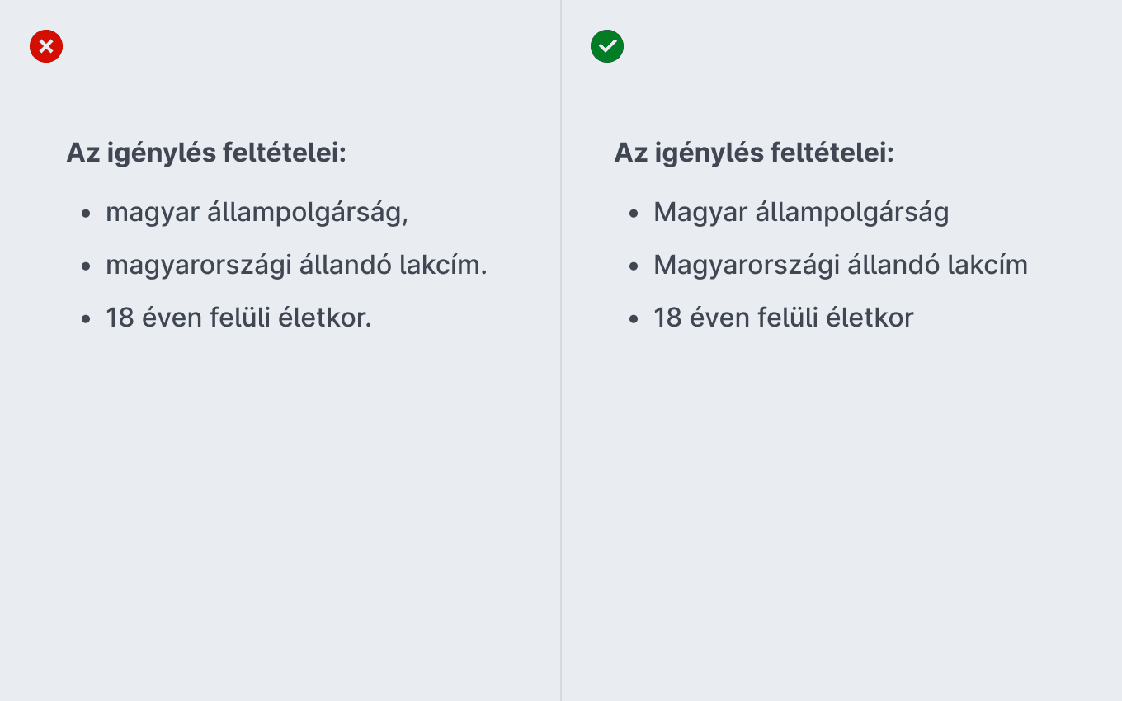The height and width of the screenshot is (701, 1122).
Task: Click bullet before lowercase "magyar állampolgárság,"
Action: 86,214
